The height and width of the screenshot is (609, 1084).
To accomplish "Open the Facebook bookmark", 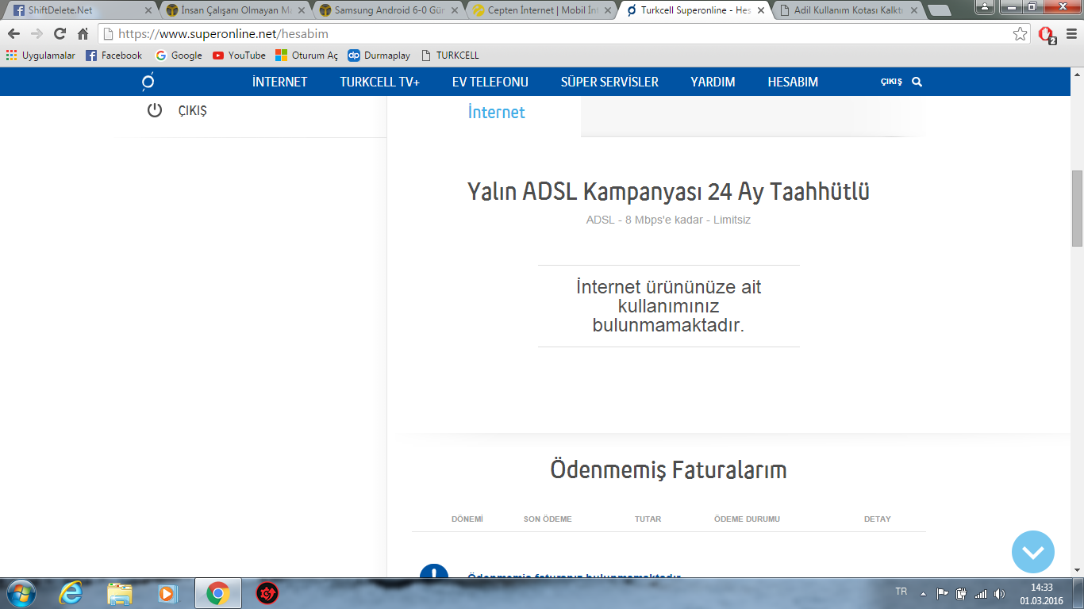I will [x=113, y=56].
